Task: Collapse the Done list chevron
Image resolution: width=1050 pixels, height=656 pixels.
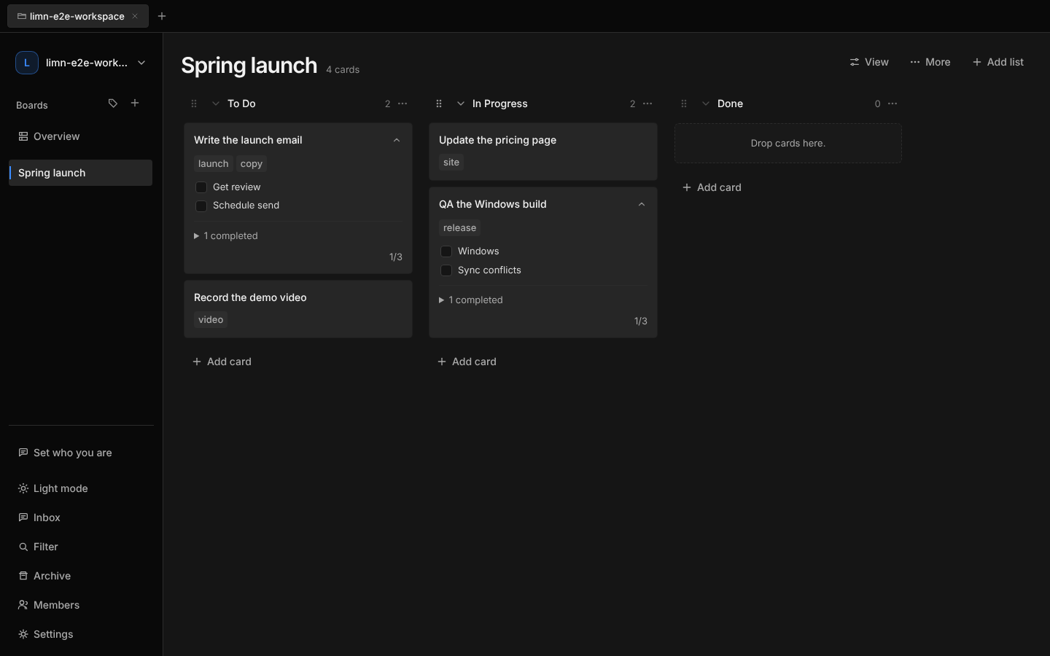Action: (706, 104)
